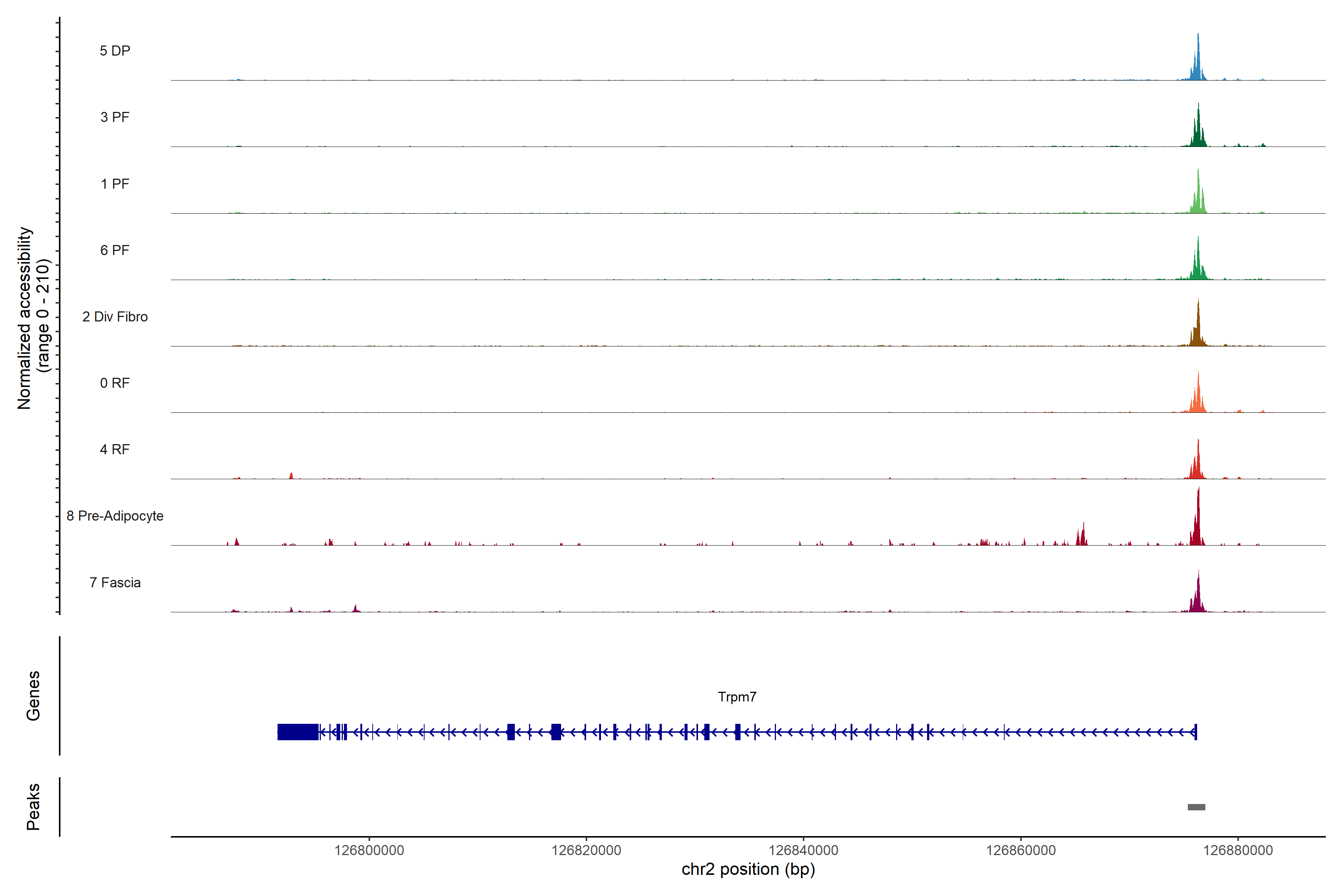Click the 2 Div Fibro label
The height and width of the screenshot is (895, 1343).
115,317
